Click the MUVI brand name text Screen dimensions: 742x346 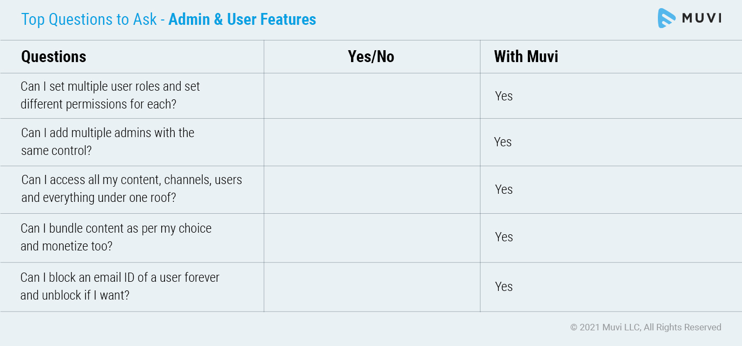[702, 18]
